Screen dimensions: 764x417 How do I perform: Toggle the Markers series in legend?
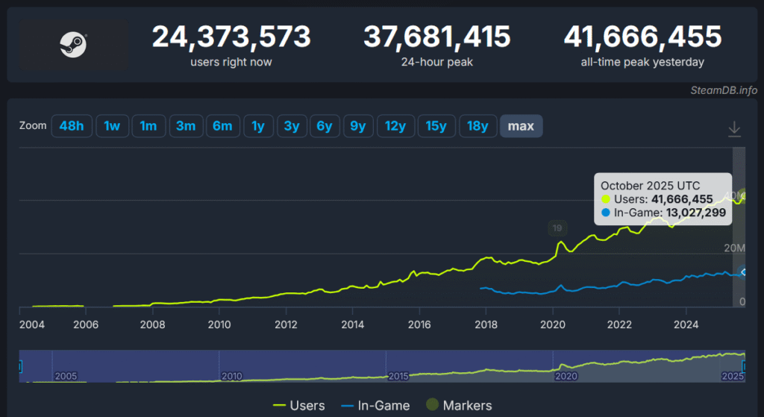pos(458,406)
